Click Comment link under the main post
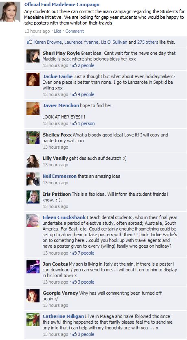The image size is (187, 340). (x=75, y=31)
